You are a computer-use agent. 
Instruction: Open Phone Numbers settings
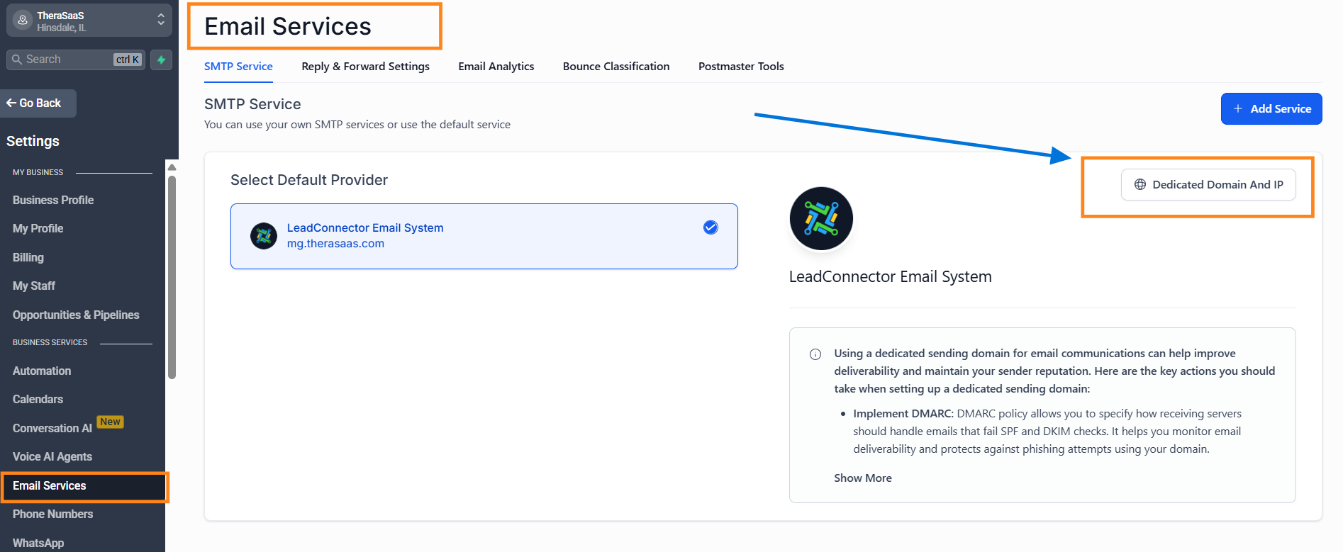coord(53,514)
